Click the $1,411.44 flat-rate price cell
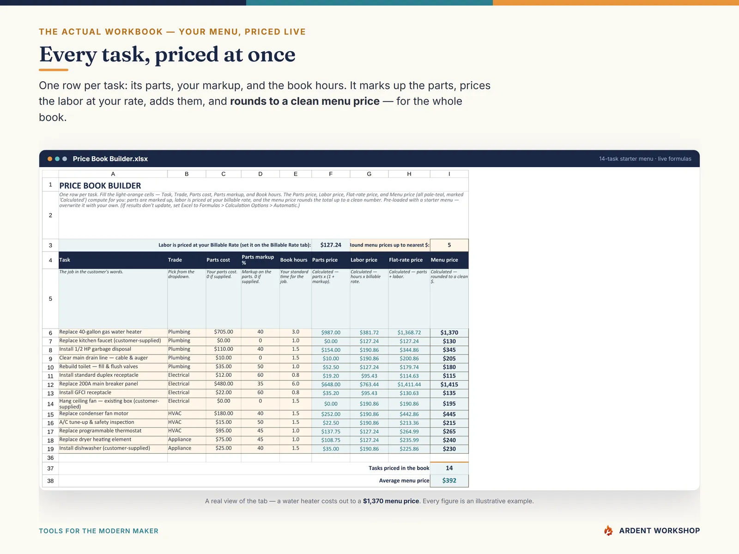The width and height of the screenshot is (739, 554). (x=409, y=385)
